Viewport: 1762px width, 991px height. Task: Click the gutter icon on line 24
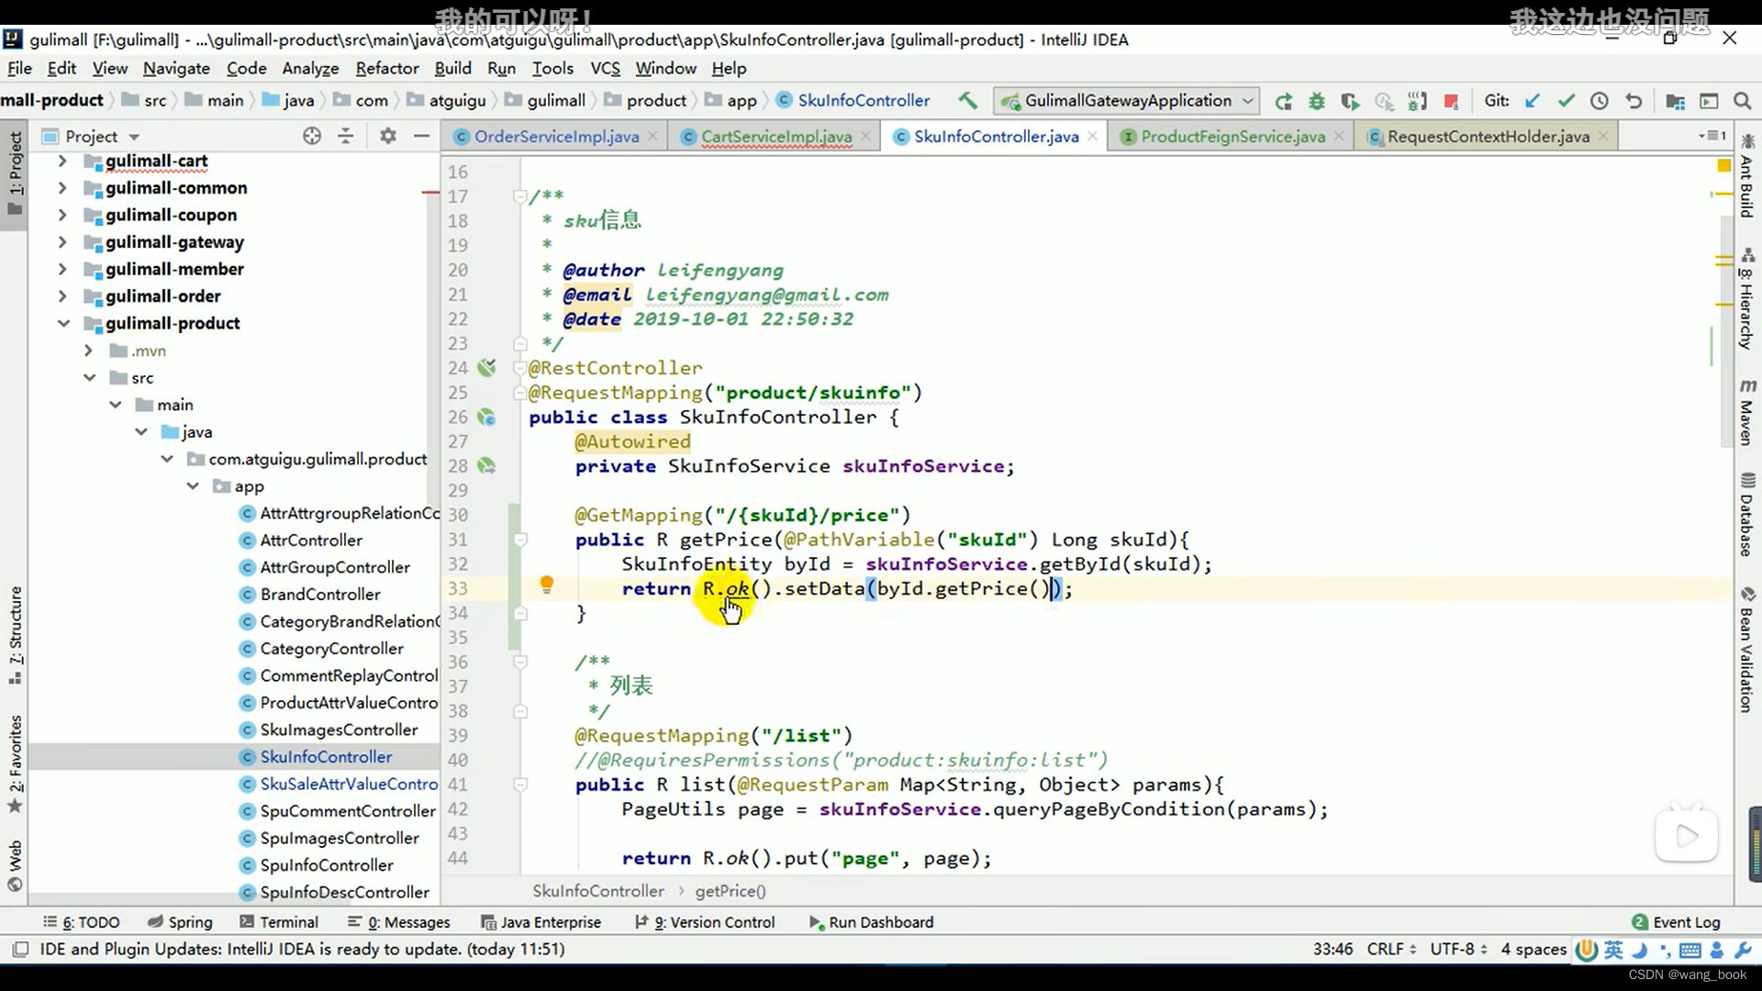[486, 367]
